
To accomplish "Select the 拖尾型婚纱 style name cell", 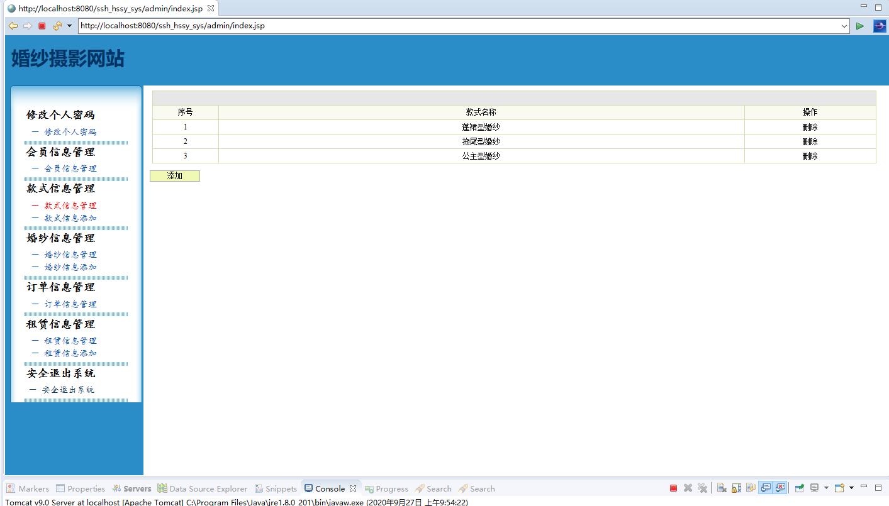I will pyautogui.click(x=481, y=141).
